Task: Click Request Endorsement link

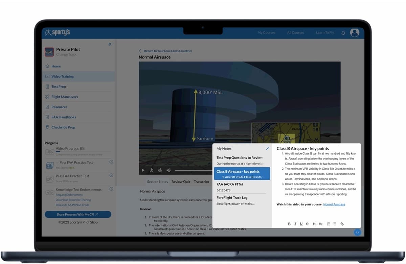Action: 69,195
